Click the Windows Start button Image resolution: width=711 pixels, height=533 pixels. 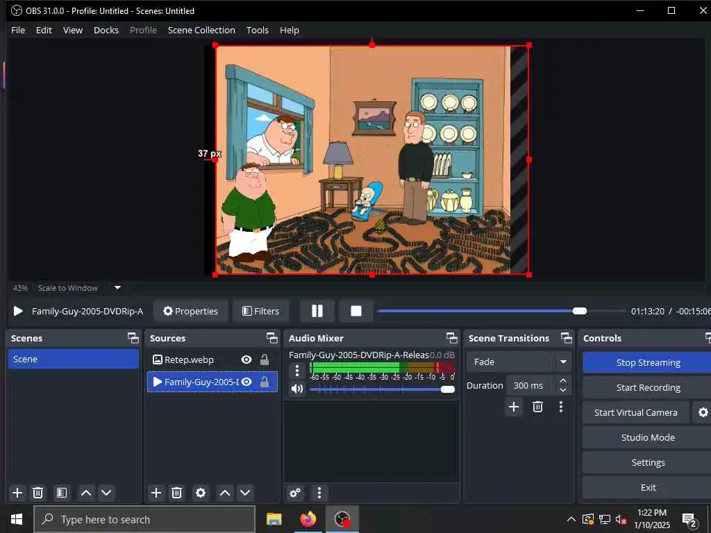(17, 519)
